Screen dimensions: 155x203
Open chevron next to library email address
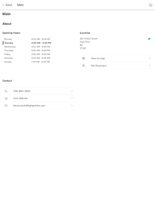click(72, 105)
